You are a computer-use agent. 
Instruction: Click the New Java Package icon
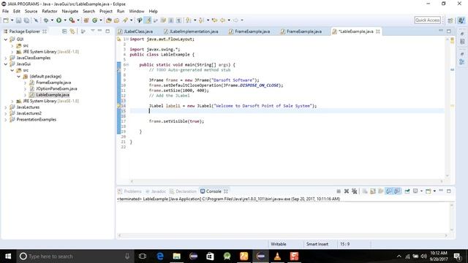coord(86,20)
